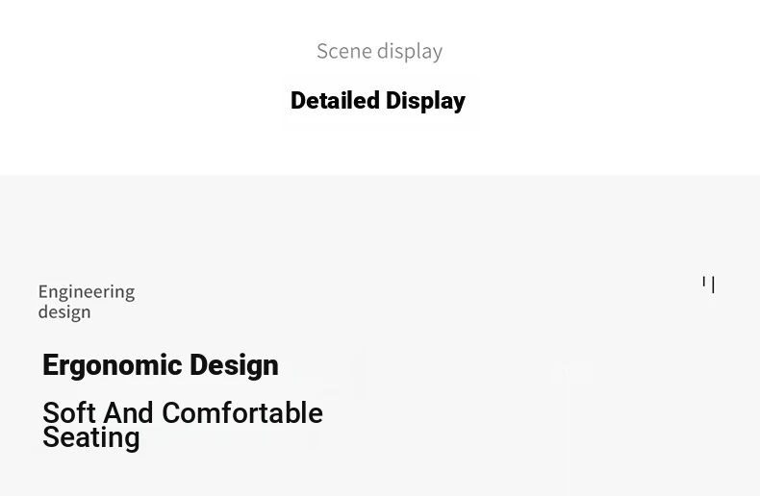760x496 pixels.
Task: Click the word Scene in the header
Action: [344, 51]
